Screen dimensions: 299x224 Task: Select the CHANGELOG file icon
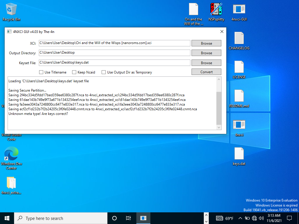[x=239, y=41]
